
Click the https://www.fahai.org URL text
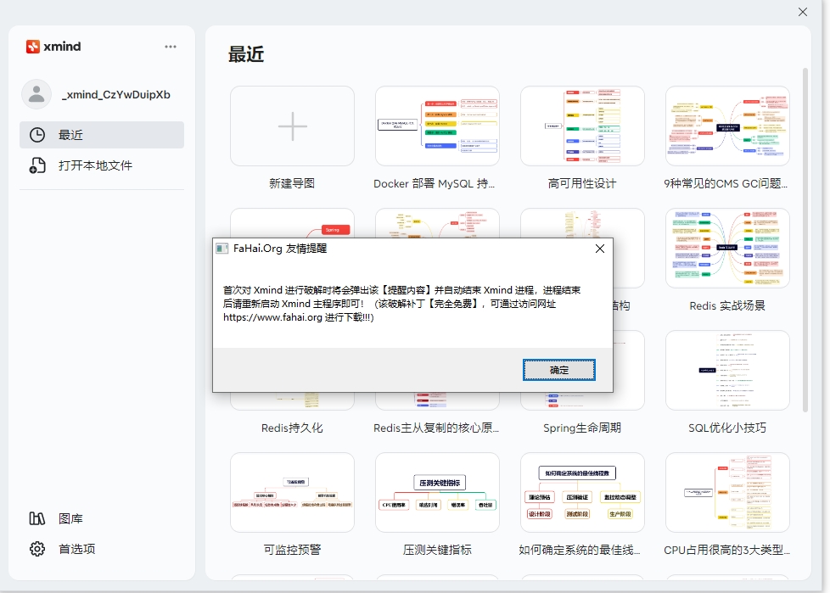272,317
